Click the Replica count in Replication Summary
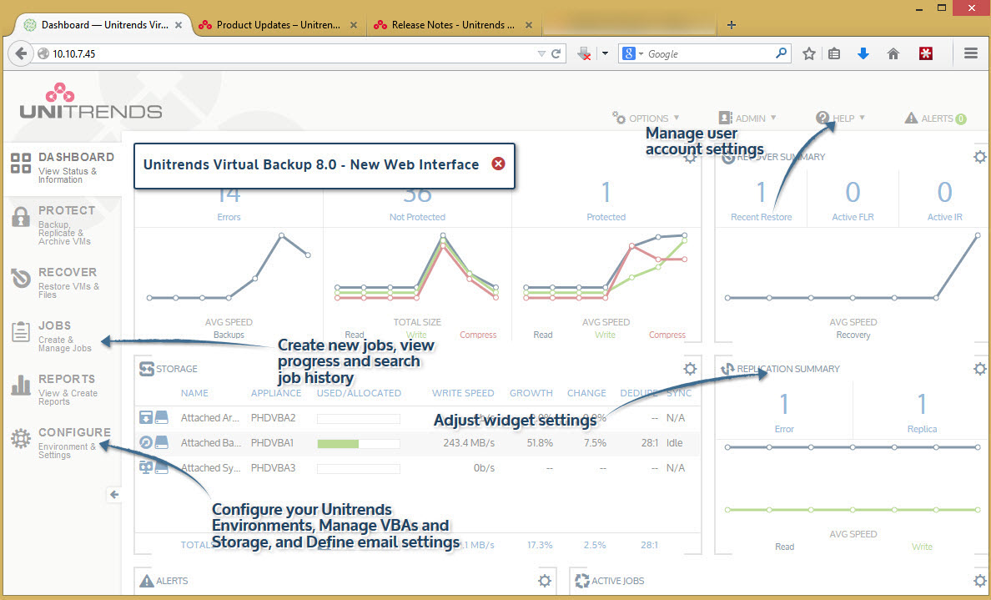Viewport: 991px width, 600px height. [x=922, y=404]
